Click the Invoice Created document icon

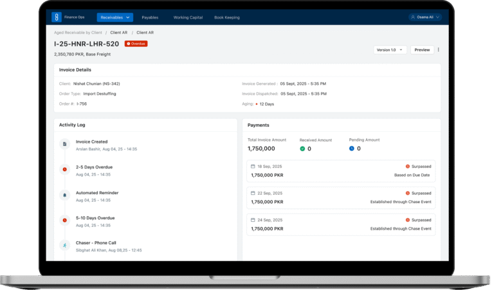tap(64, 145)
